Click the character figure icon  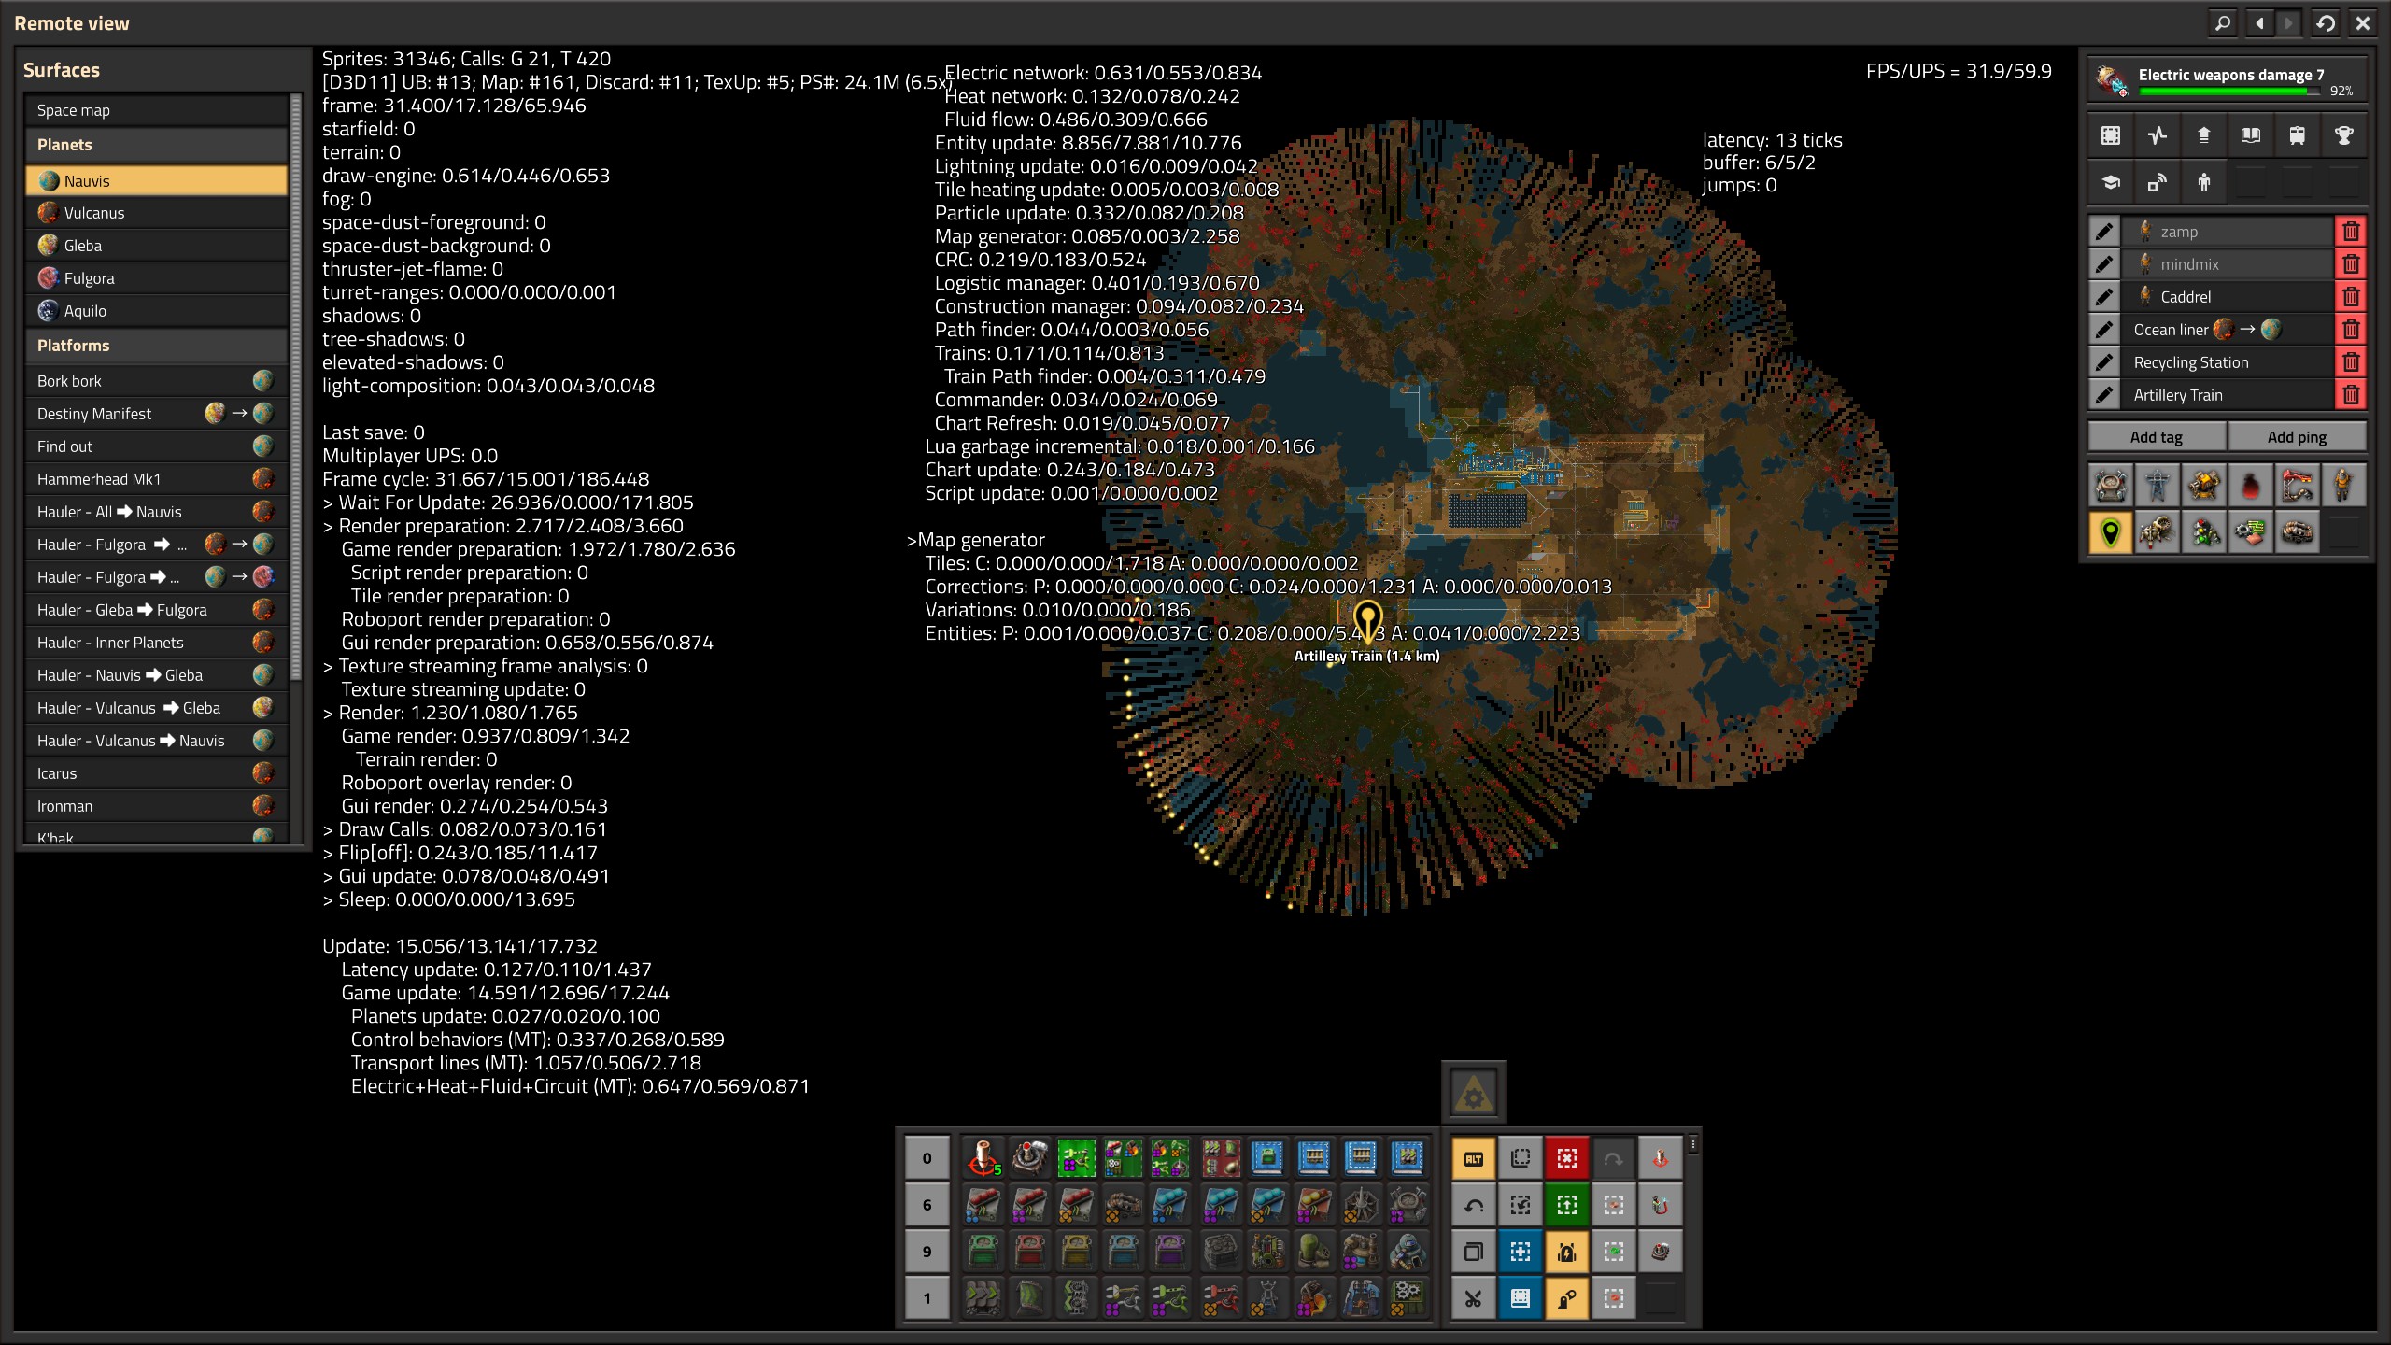(x=2204, y=182)
